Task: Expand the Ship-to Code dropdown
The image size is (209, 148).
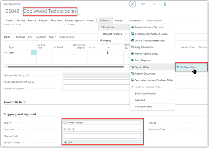Action: (x=140, y=136)
